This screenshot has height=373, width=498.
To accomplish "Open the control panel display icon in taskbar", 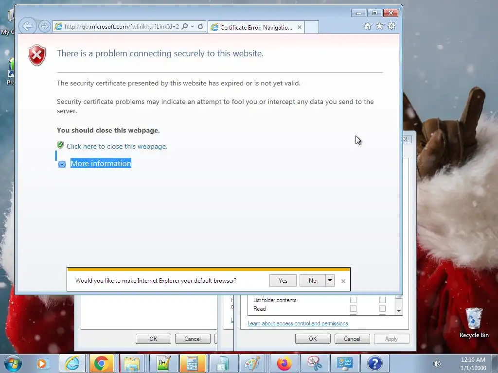I will [x=345, y=363].
